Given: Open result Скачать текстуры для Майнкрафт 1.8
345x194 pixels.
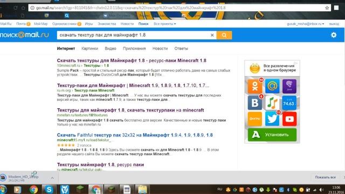Looking at the screenshot, I should pyautogui.click(x=132, y=60).
